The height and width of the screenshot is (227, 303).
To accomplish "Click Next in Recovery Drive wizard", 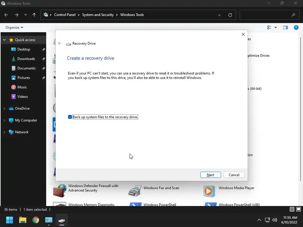I will [x=210, y=175].
